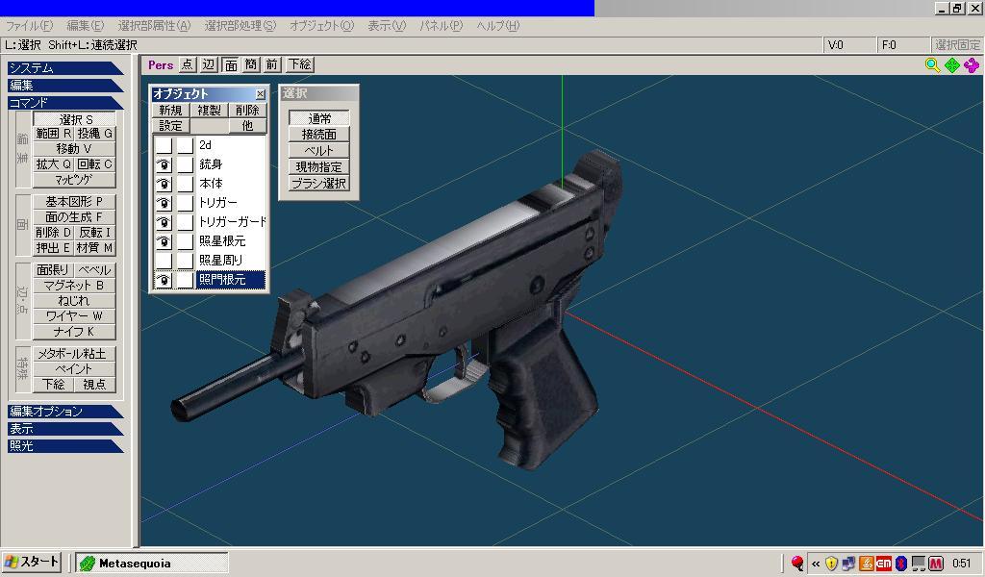
Task: Toggle lock box for 銃身 object
Action: coord(185,165)
